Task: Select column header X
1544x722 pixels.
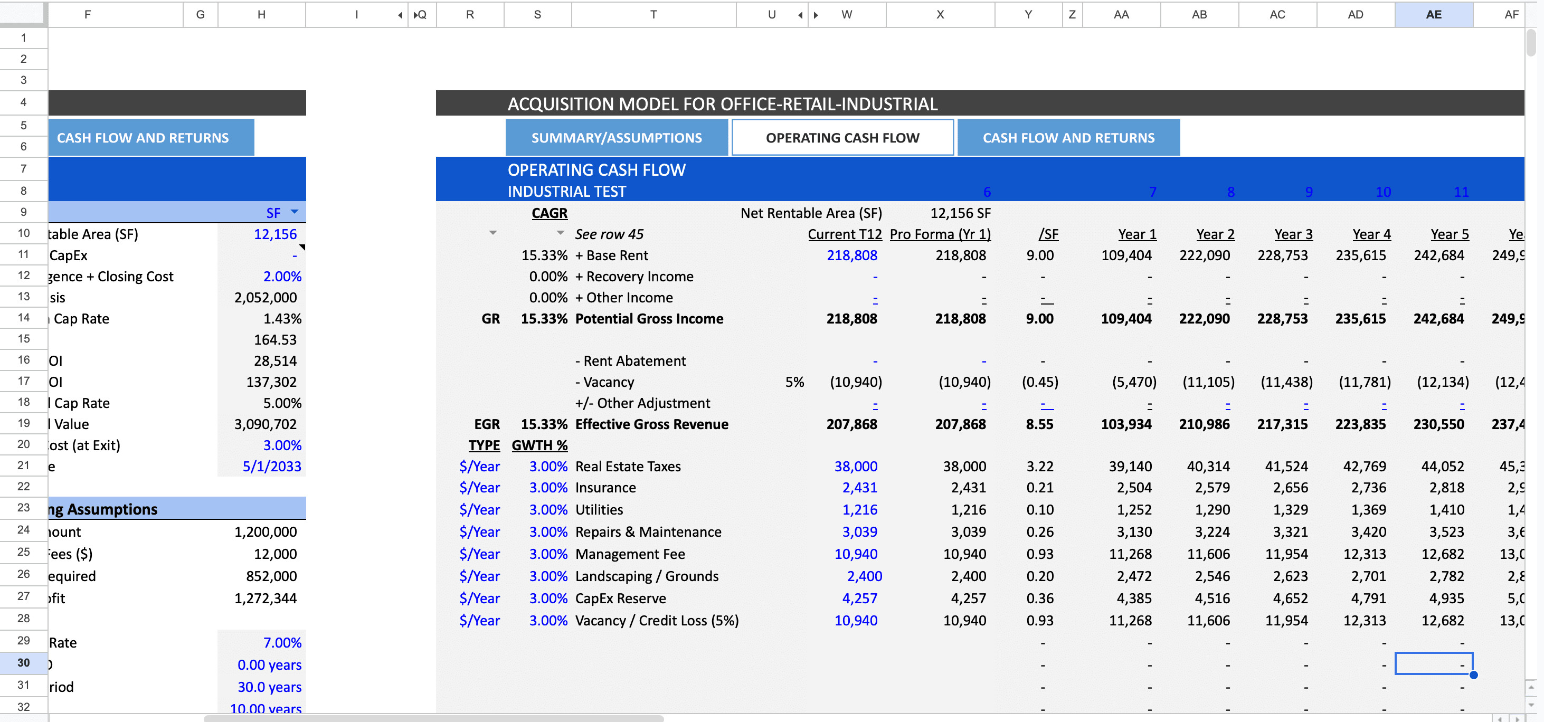Action: (x=940, y=14)
